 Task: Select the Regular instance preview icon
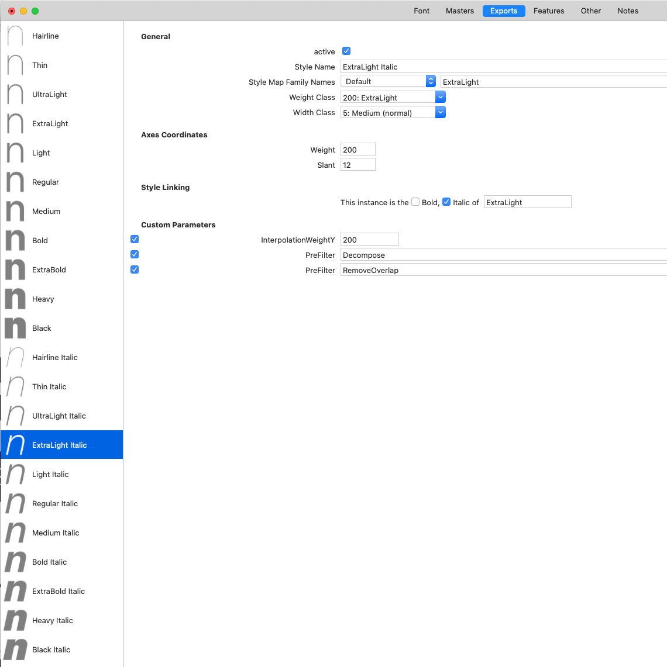click(x=15, y=182)
